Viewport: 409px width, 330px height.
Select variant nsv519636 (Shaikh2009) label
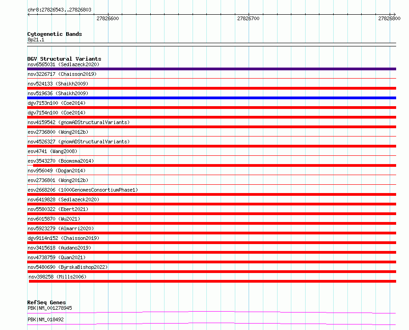tap(58, 93)
